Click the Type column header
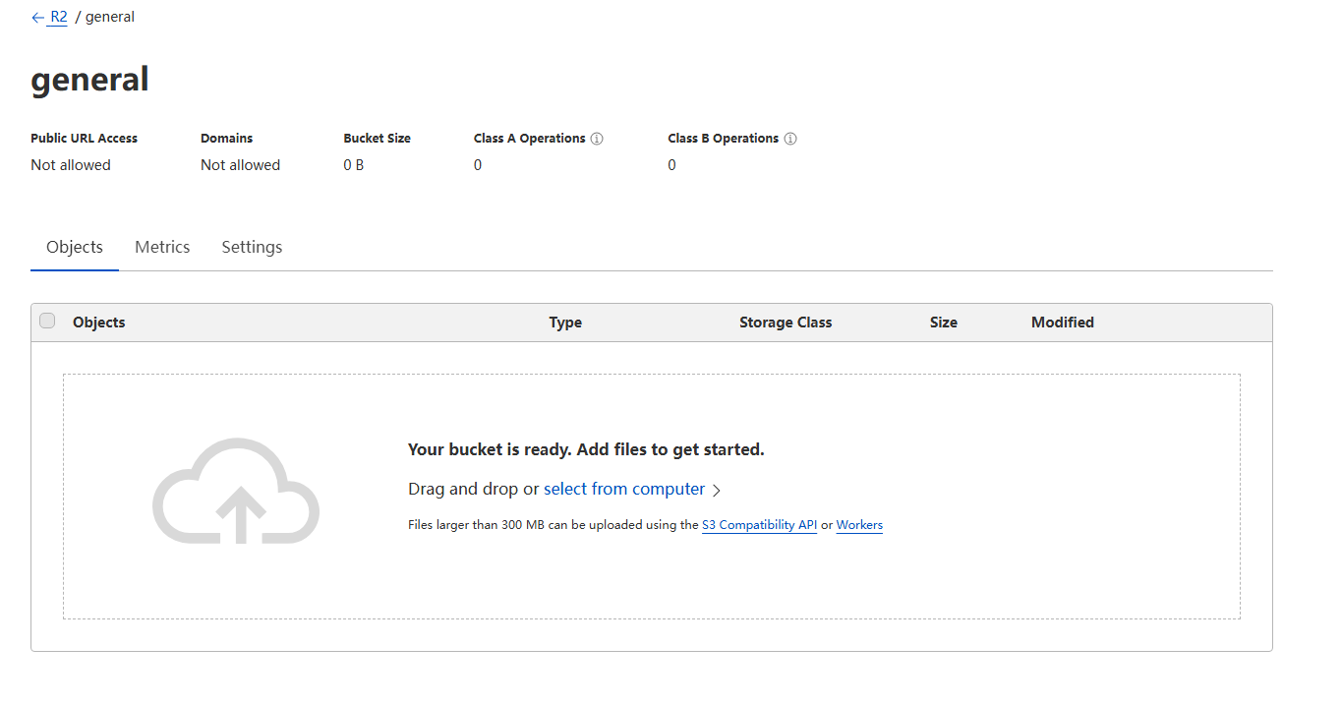Screen dimensions: 1341x705 coord(565,323)
